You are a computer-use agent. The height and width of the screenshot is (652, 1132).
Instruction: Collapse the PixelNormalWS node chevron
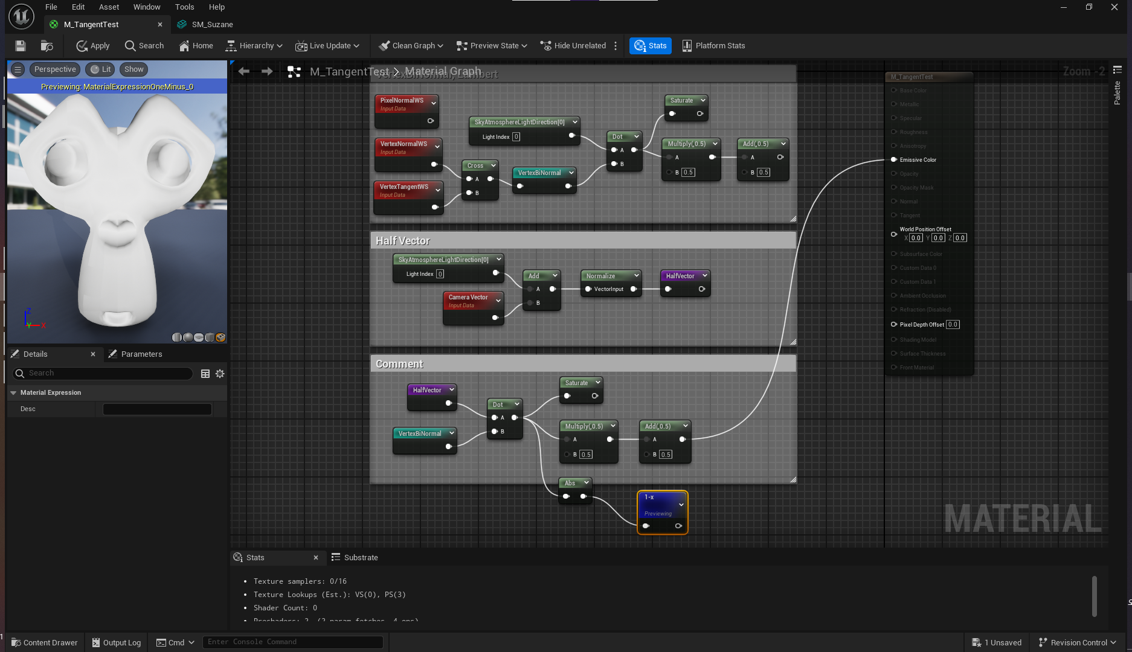point(434,103)
